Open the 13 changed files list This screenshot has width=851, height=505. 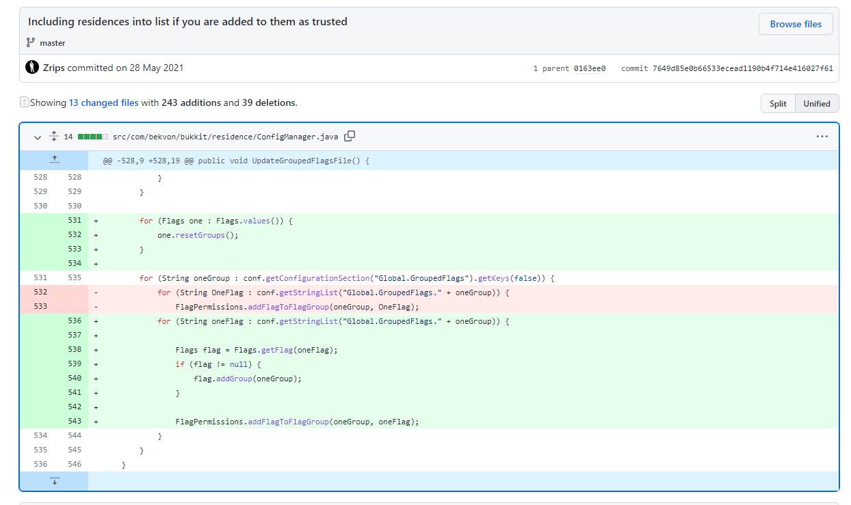pos(103,103)
